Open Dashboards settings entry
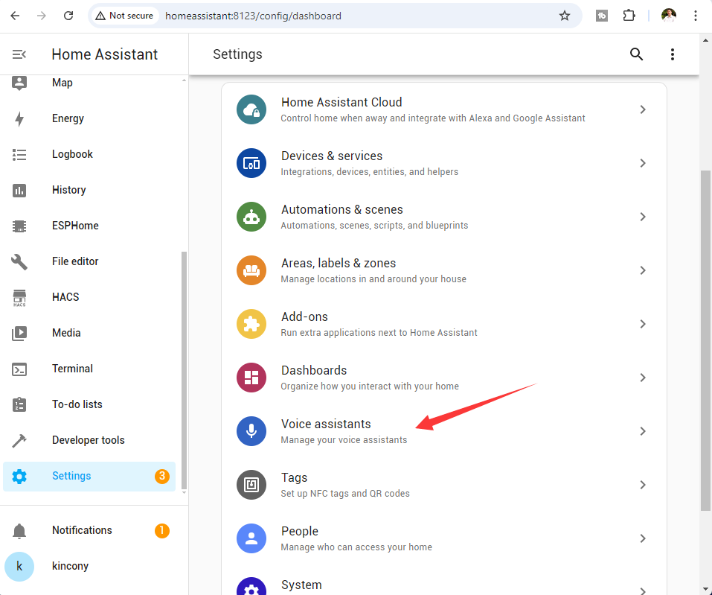712x595 pixels. (443, 378)
